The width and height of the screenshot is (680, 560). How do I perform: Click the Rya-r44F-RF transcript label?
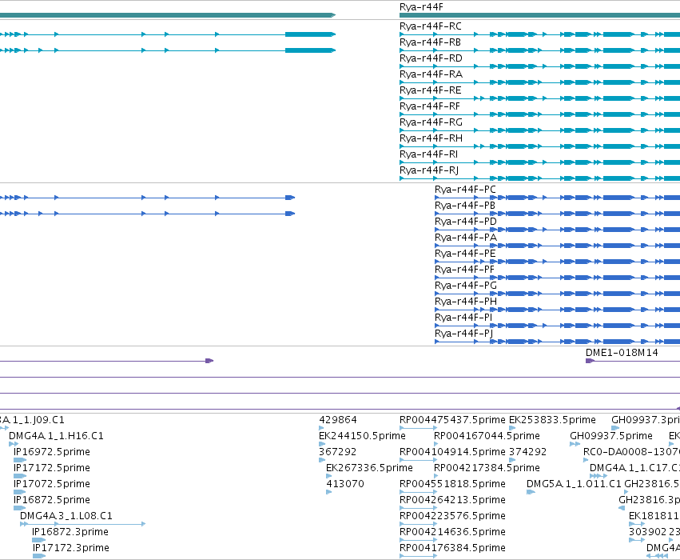coord(429,106)
